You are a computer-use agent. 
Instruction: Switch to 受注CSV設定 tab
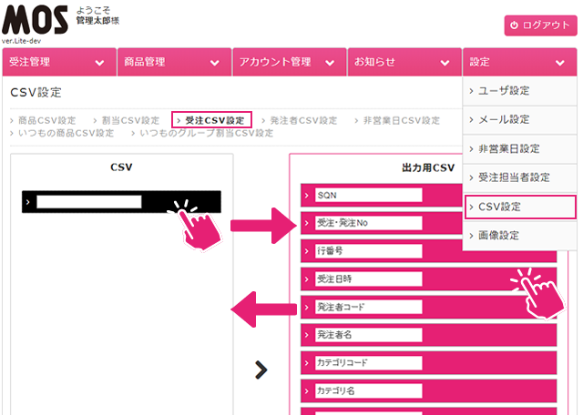[x=212, y=120]
